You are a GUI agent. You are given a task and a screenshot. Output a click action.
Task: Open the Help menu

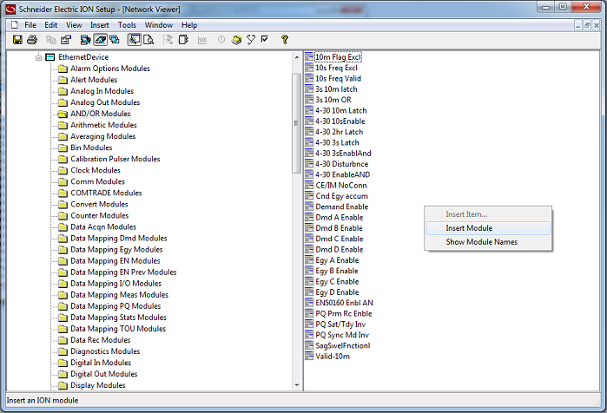tap(189, 25)
